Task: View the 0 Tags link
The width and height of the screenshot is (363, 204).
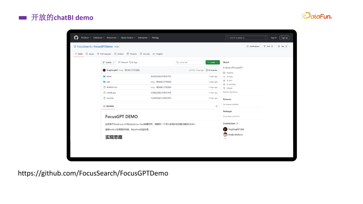Action: pos(133,62)
